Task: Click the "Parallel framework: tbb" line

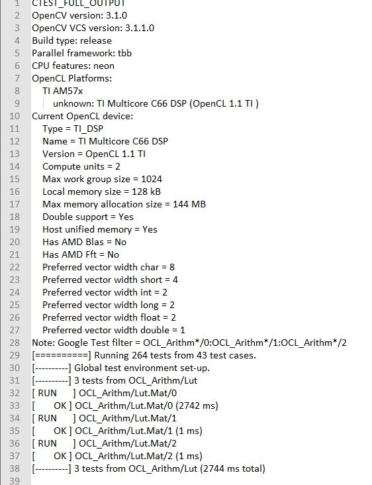Action: (x=81, y=53)
